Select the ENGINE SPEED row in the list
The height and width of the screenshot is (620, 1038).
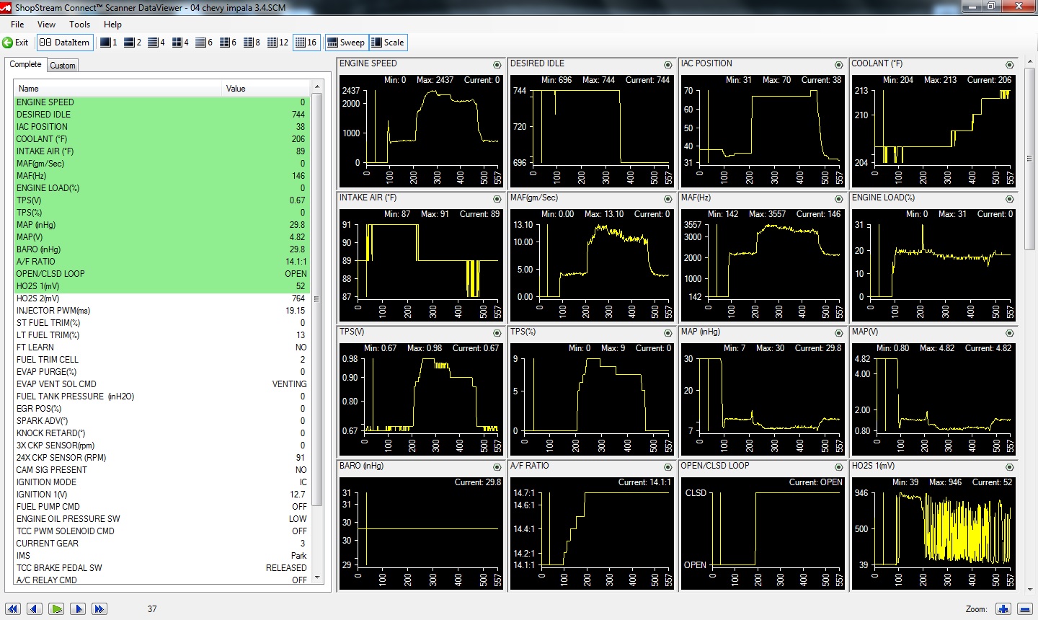[x=161, y=102]
